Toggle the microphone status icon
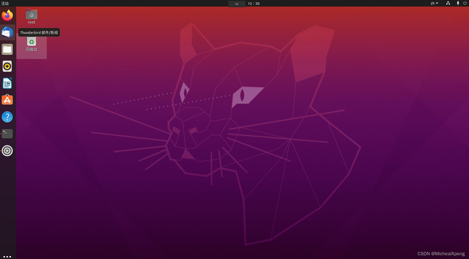This screenshot has height=259, width=469. pyautogui.click(x=458, y=3)
